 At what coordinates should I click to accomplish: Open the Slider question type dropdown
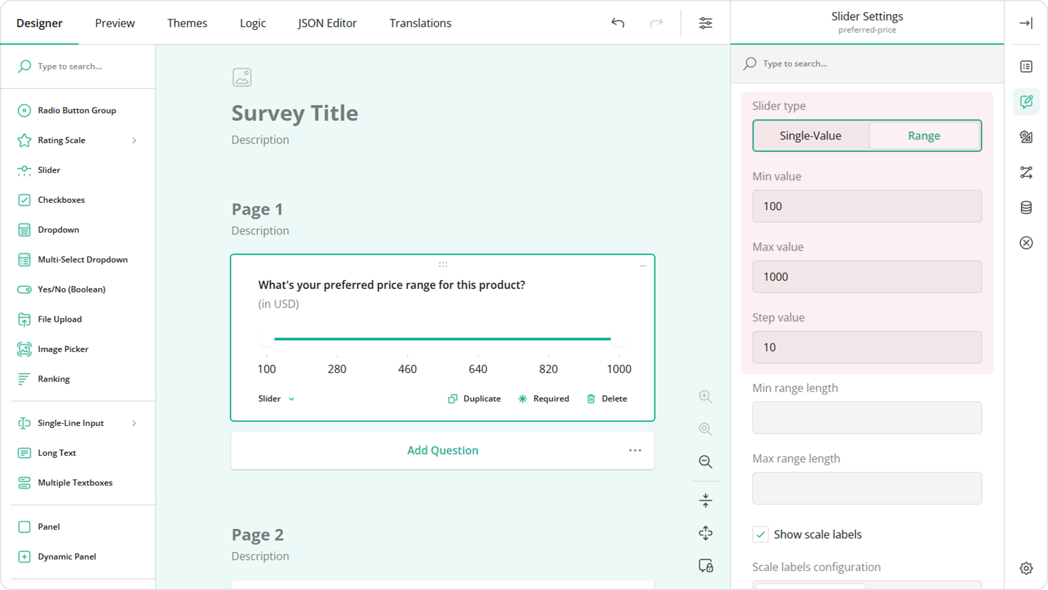275,398
